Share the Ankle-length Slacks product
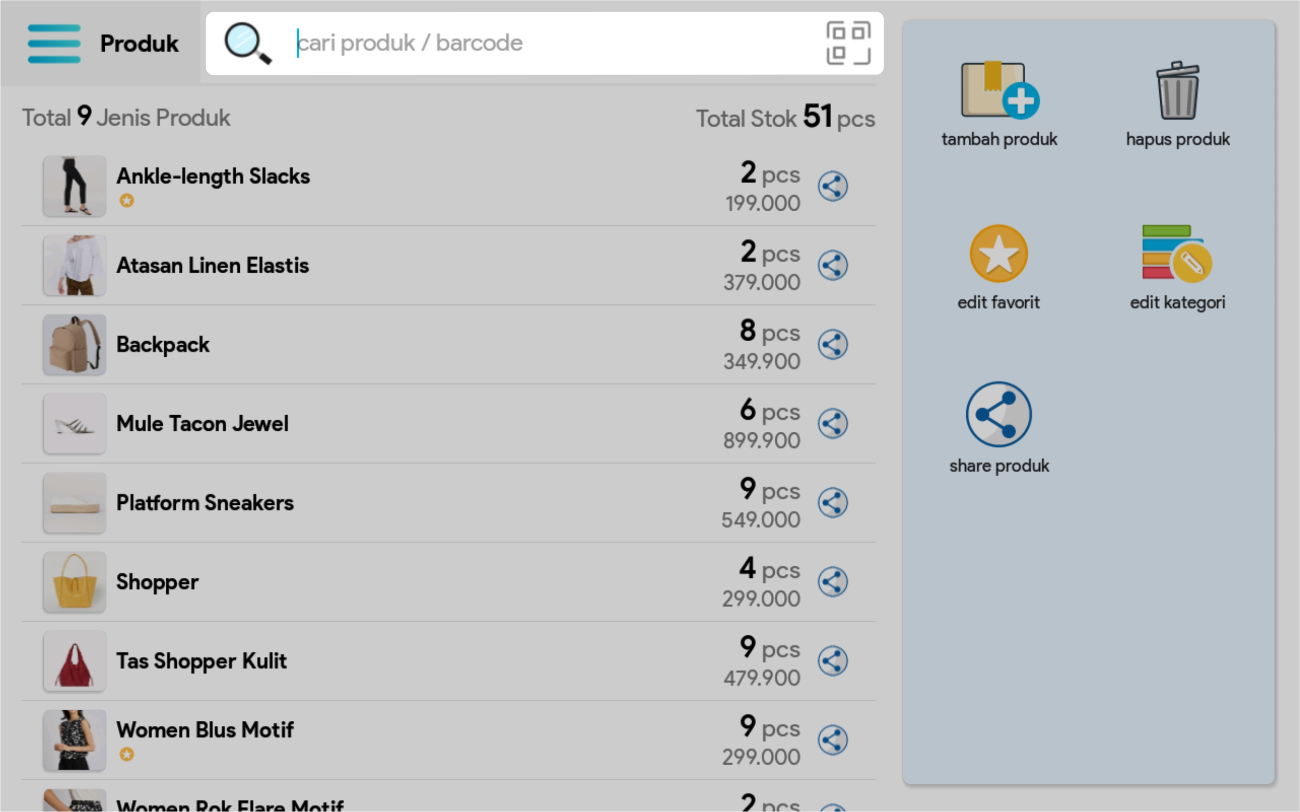The image size is (1300, 812). coord(832,186)
